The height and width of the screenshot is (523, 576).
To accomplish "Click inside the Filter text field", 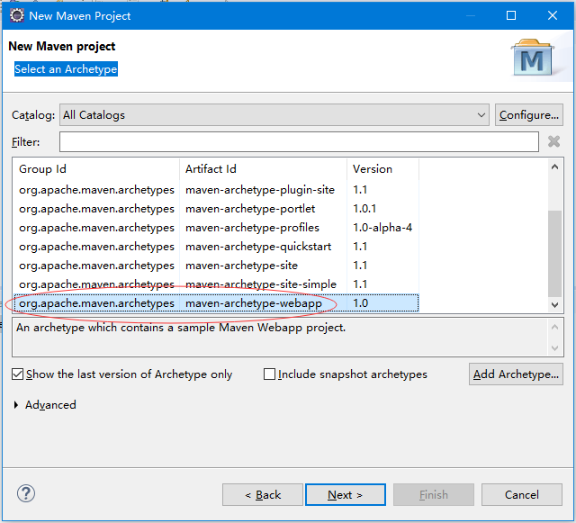I will point(299,142).
